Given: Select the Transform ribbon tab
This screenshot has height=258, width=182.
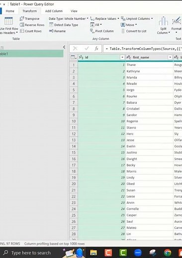Looking at the screenshot, I should pyautogui.click(x=30, y=11).
